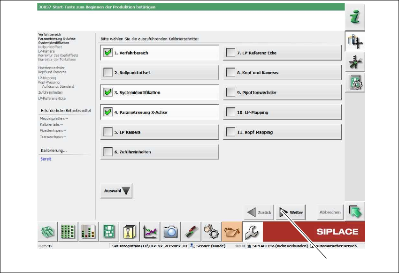Open the camera icon
Screen dimensions: 399x273
click(x=170, y=232)
